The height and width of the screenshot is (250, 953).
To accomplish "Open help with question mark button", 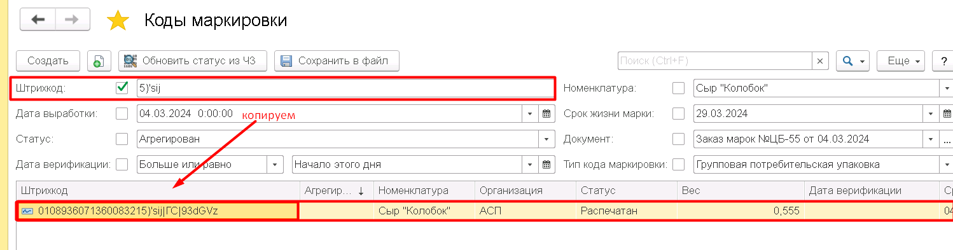I will pos(942,61).
